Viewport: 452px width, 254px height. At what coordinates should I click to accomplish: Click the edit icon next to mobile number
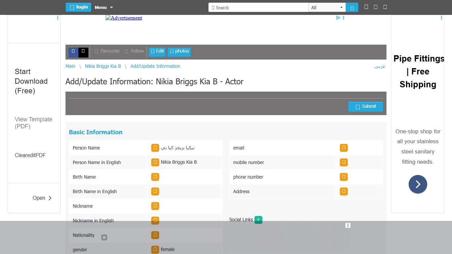pyautogui.click(x=343, y=162)
